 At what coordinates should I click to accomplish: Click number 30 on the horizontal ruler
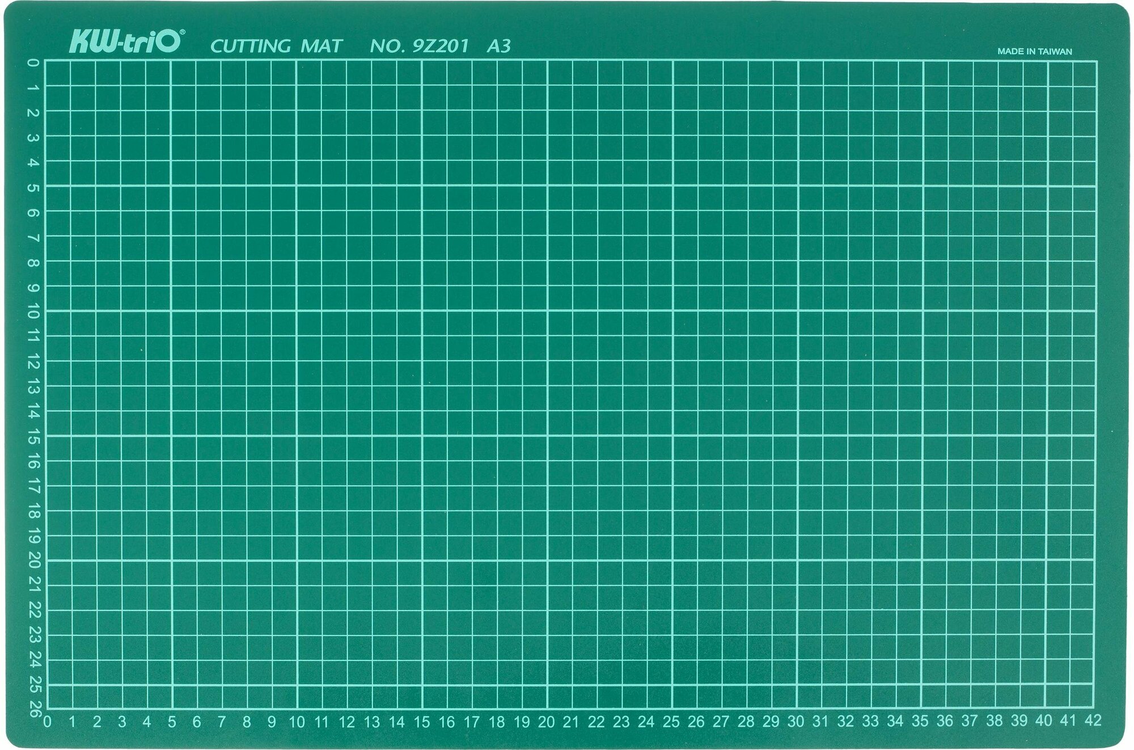(796, 721)
